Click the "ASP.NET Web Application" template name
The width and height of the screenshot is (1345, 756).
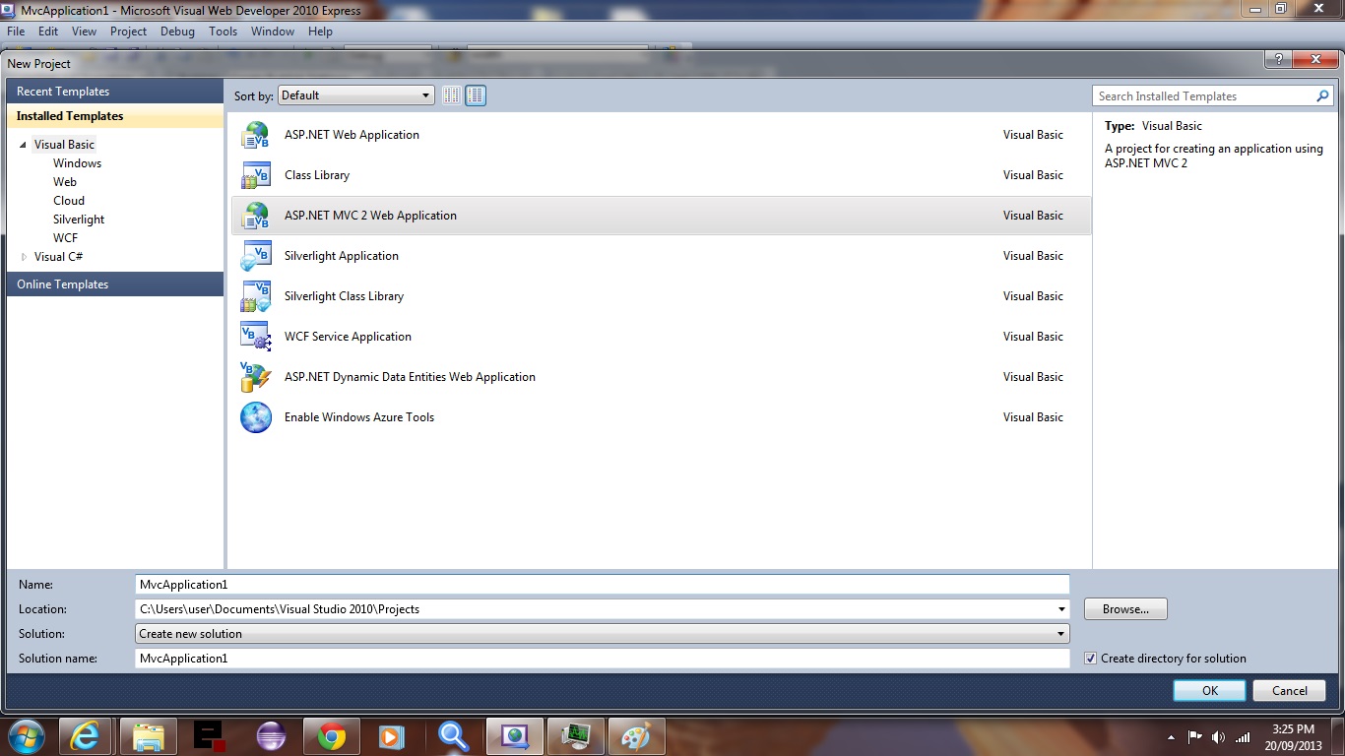352,135
